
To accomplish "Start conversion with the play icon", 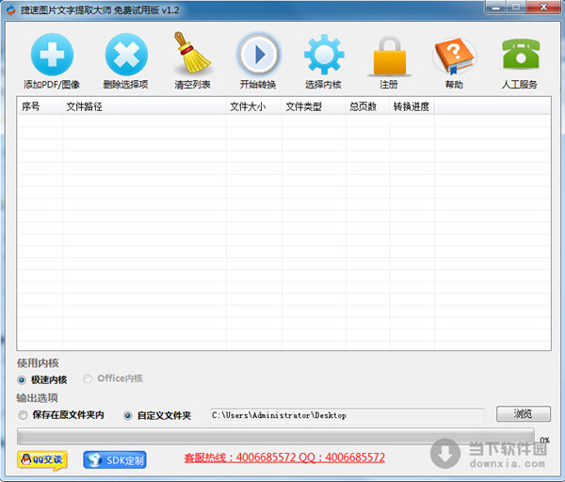I will click(258, 55).
